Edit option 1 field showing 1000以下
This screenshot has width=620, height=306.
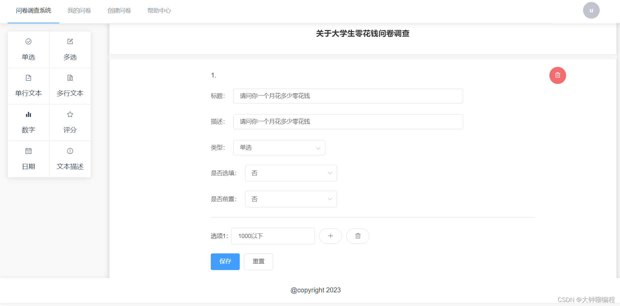(273, 236)
